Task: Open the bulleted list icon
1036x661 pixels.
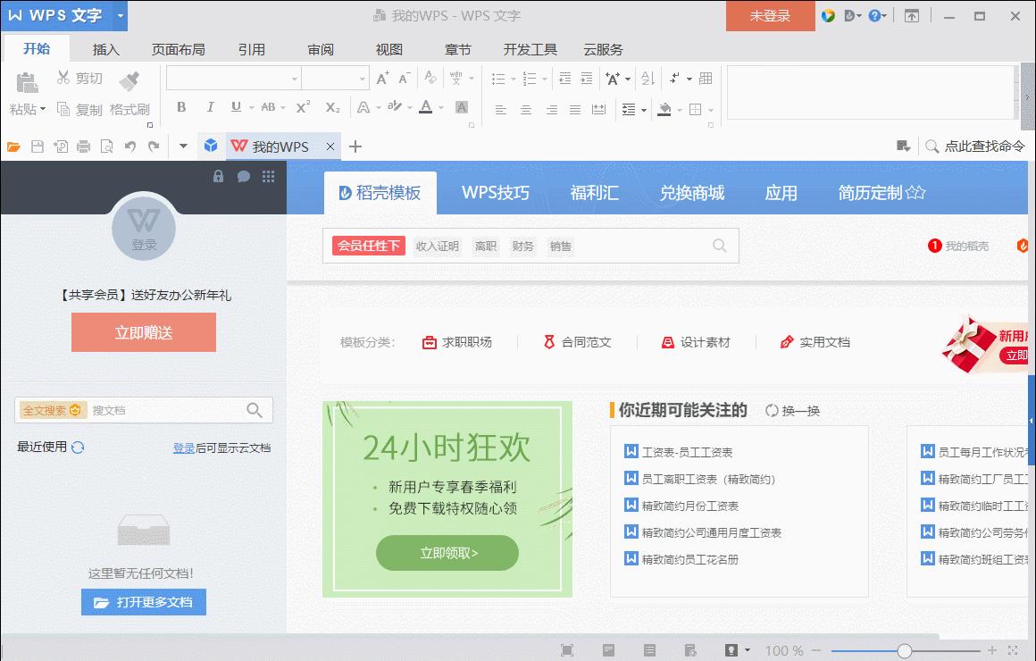Action: [497, 79]
